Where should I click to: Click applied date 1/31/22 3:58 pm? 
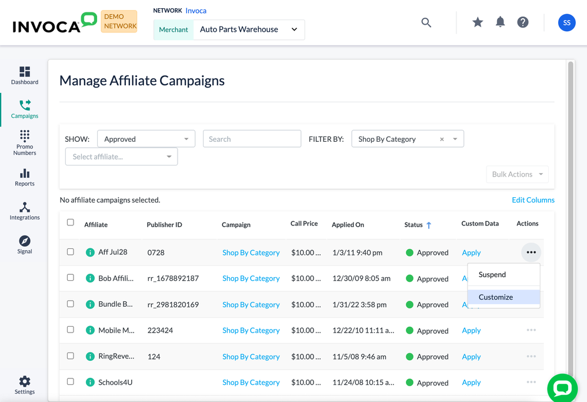(359, 305)
